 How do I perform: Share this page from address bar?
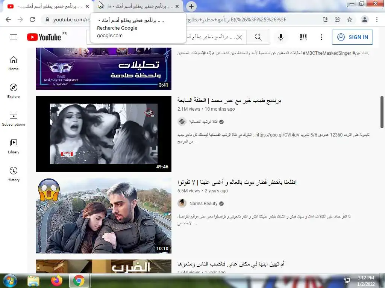coord(337,19)
